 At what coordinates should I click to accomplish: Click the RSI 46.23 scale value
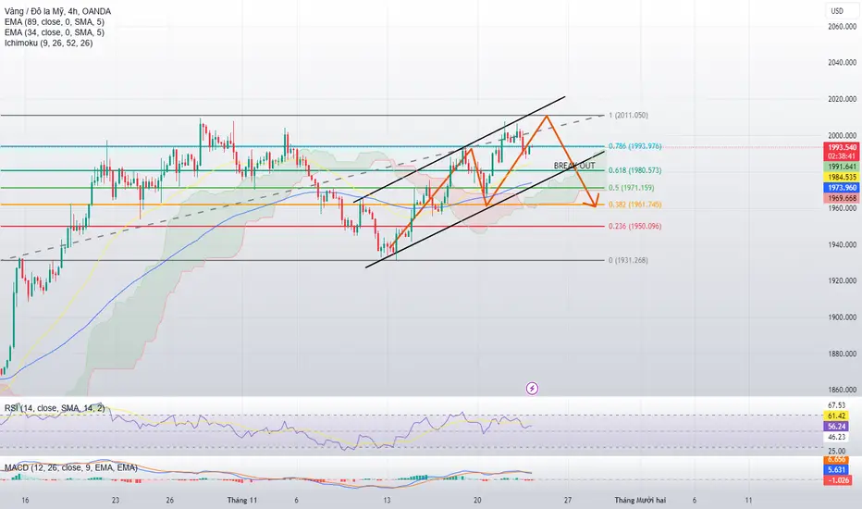837,437
